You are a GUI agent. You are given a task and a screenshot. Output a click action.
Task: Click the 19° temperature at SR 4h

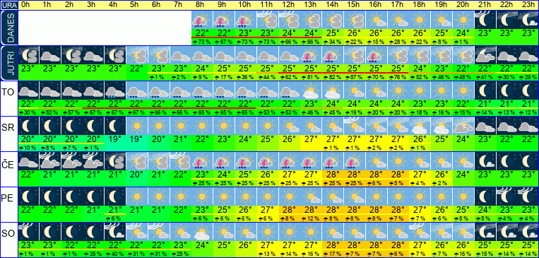(115, 139)
